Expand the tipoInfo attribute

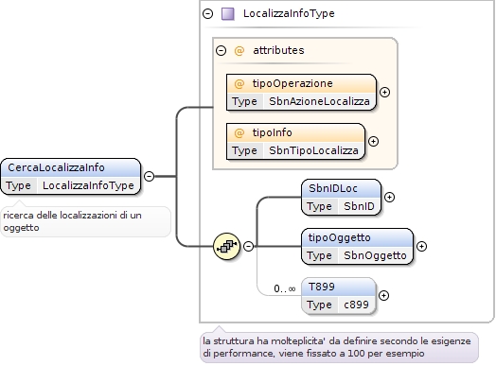pyautogui.click(x=373, y=141)
